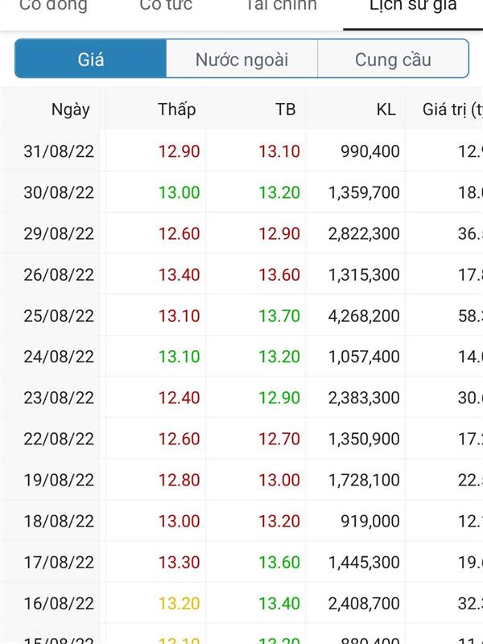This screenshot has width=483, height=644.
Task: Select the Giá segment button
Action: pyautogui.click(x=91, y=59)
